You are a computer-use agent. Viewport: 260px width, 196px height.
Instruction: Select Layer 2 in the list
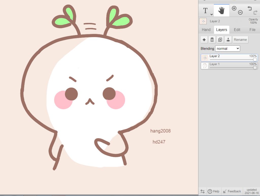229,58
